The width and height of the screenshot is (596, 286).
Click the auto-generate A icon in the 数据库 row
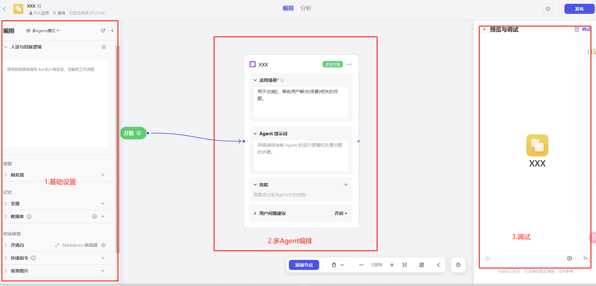pyautogui.click(x=95, y=216)
